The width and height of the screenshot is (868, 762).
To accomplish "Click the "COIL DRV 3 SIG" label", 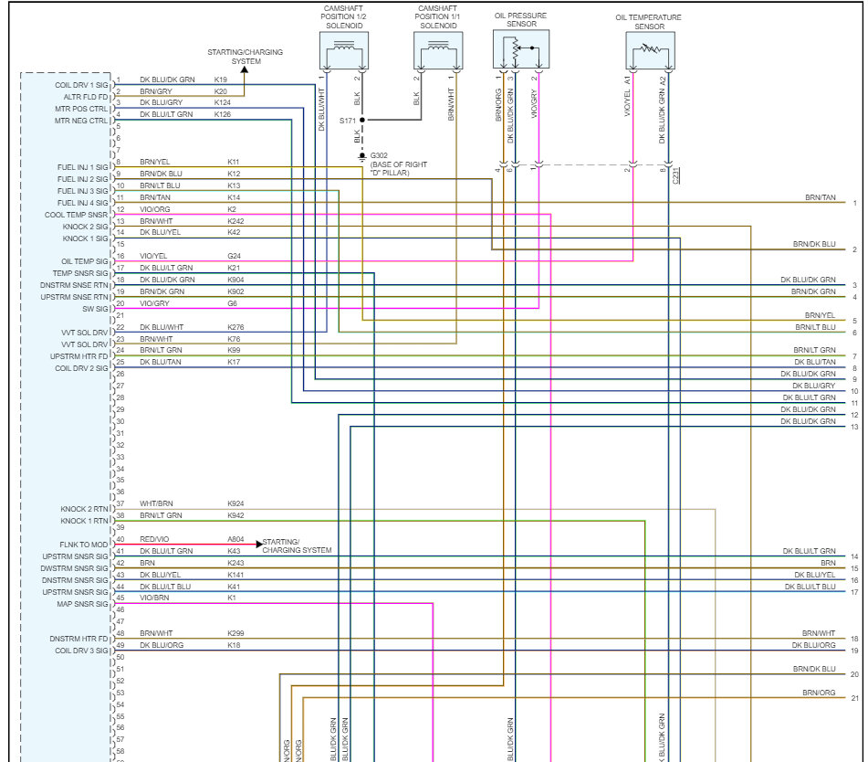I will [x=81, y=651].
